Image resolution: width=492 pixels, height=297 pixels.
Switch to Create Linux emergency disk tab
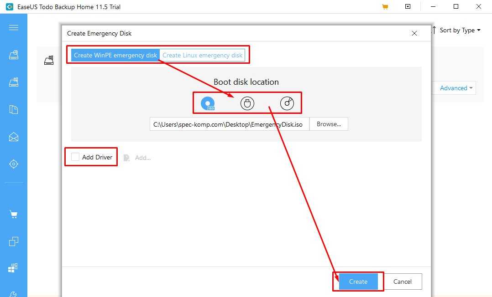[203, 55]
